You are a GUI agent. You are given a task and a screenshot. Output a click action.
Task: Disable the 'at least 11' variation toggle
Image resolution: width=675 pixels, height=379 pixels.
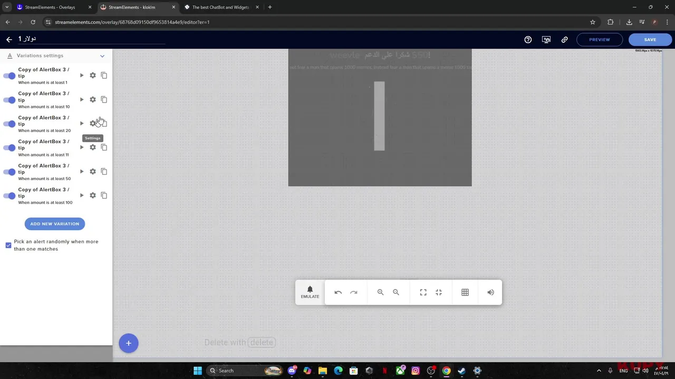pos(9,148)
